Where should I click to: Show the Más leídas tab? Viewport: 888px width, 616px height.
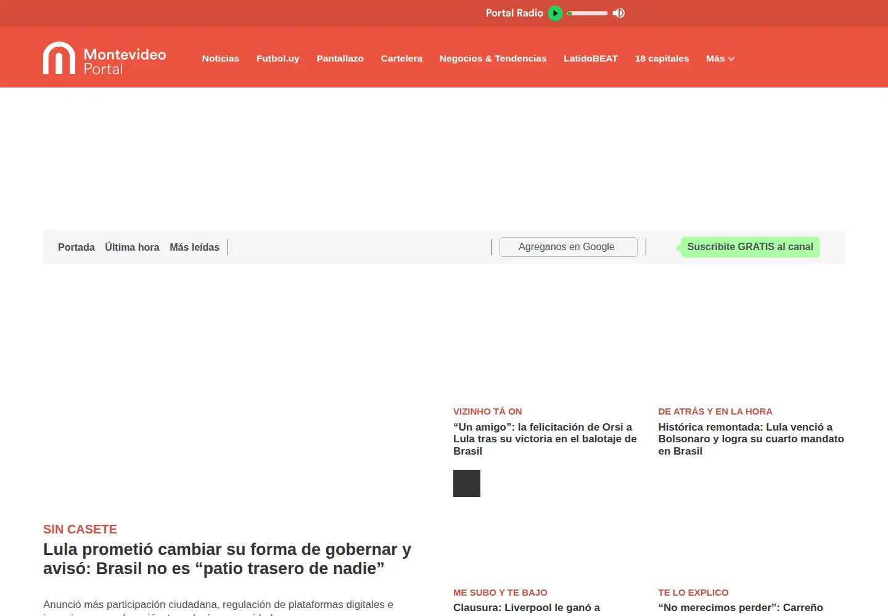tap(194, 247)
